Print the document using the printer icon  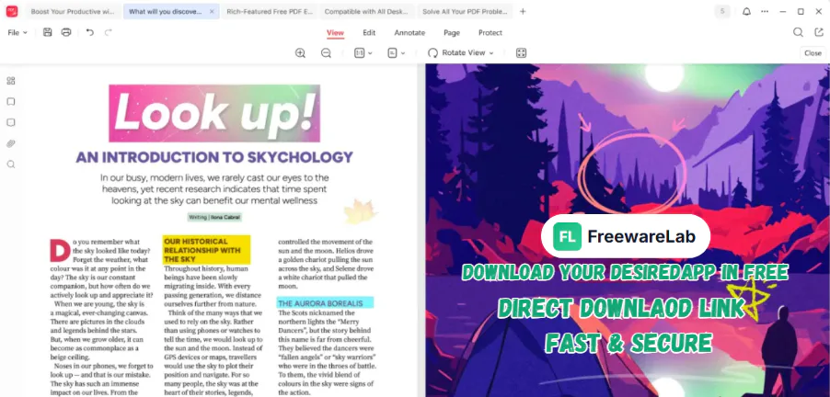coord(66,32)
